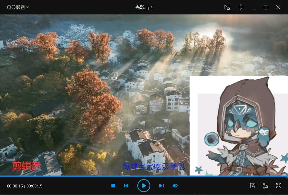Click the blue subtitle 海绵宝宝吃汉堡包

click(153, 167)
